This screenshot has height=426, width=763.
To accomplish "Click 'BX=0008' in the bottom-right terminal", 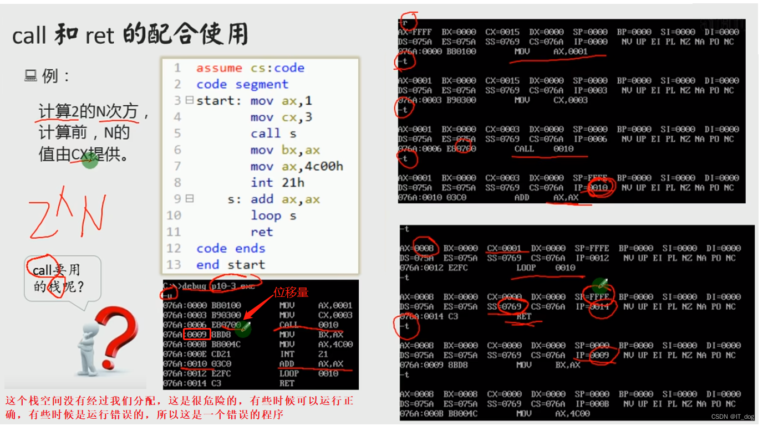I will (x=460, y=394).
